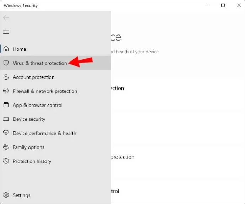Image resolution: width=245 pixels, height=204 pixels.
Task: Open the Settings label
Action: tap(22, 195)
